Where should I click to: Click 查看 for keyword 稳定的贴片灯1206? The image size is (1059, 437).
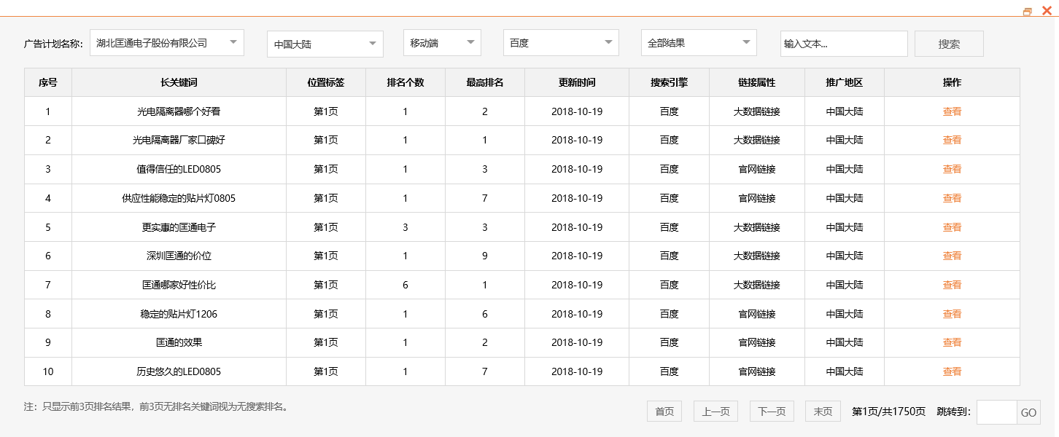pos(952,313)
